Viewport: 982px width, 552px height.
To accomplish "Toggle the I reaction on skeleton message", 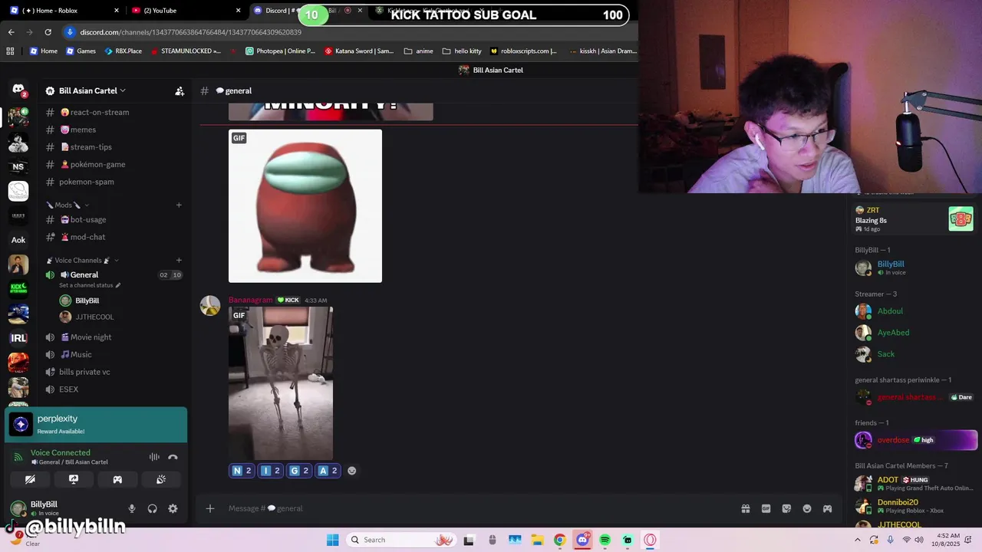I will coord(271,471).
